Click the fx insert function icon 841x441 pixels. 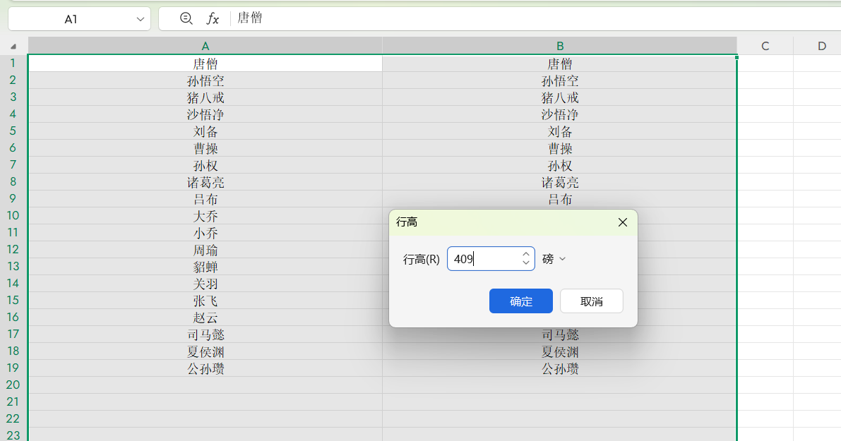point(213,19)
